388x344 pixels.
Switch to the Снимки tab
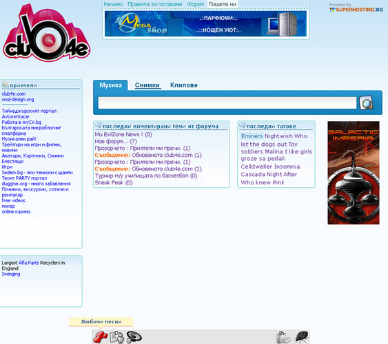coord(147,85)
